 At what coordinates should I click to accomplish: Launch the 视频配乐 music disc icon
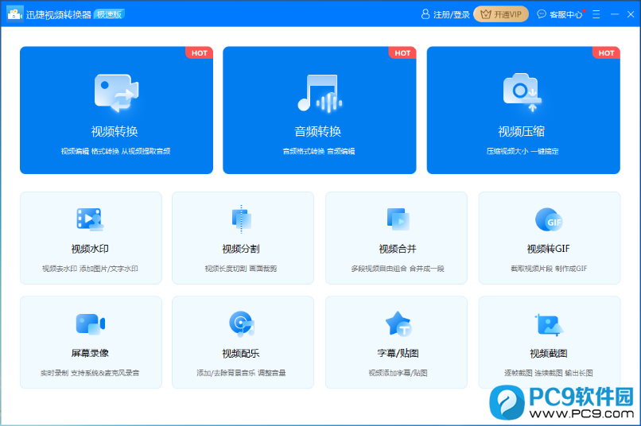tap(242, 324)
